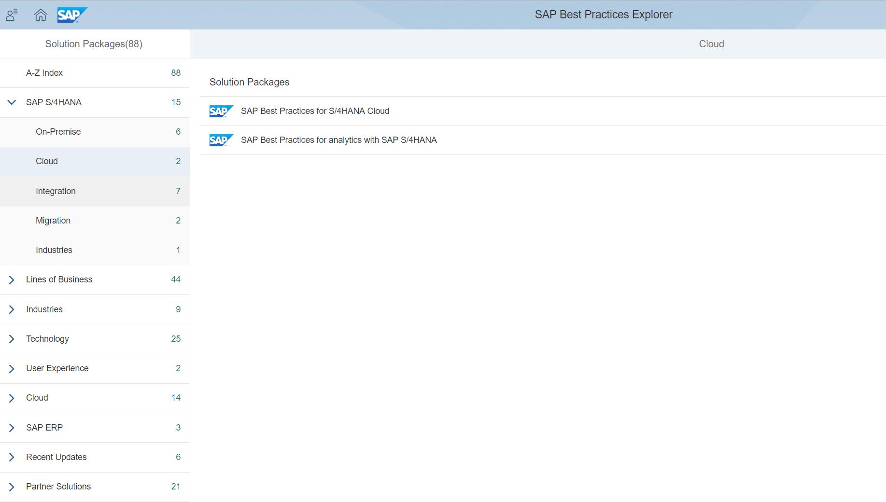
Task: Expand the Recent Updates category
Action: point(12,457)
